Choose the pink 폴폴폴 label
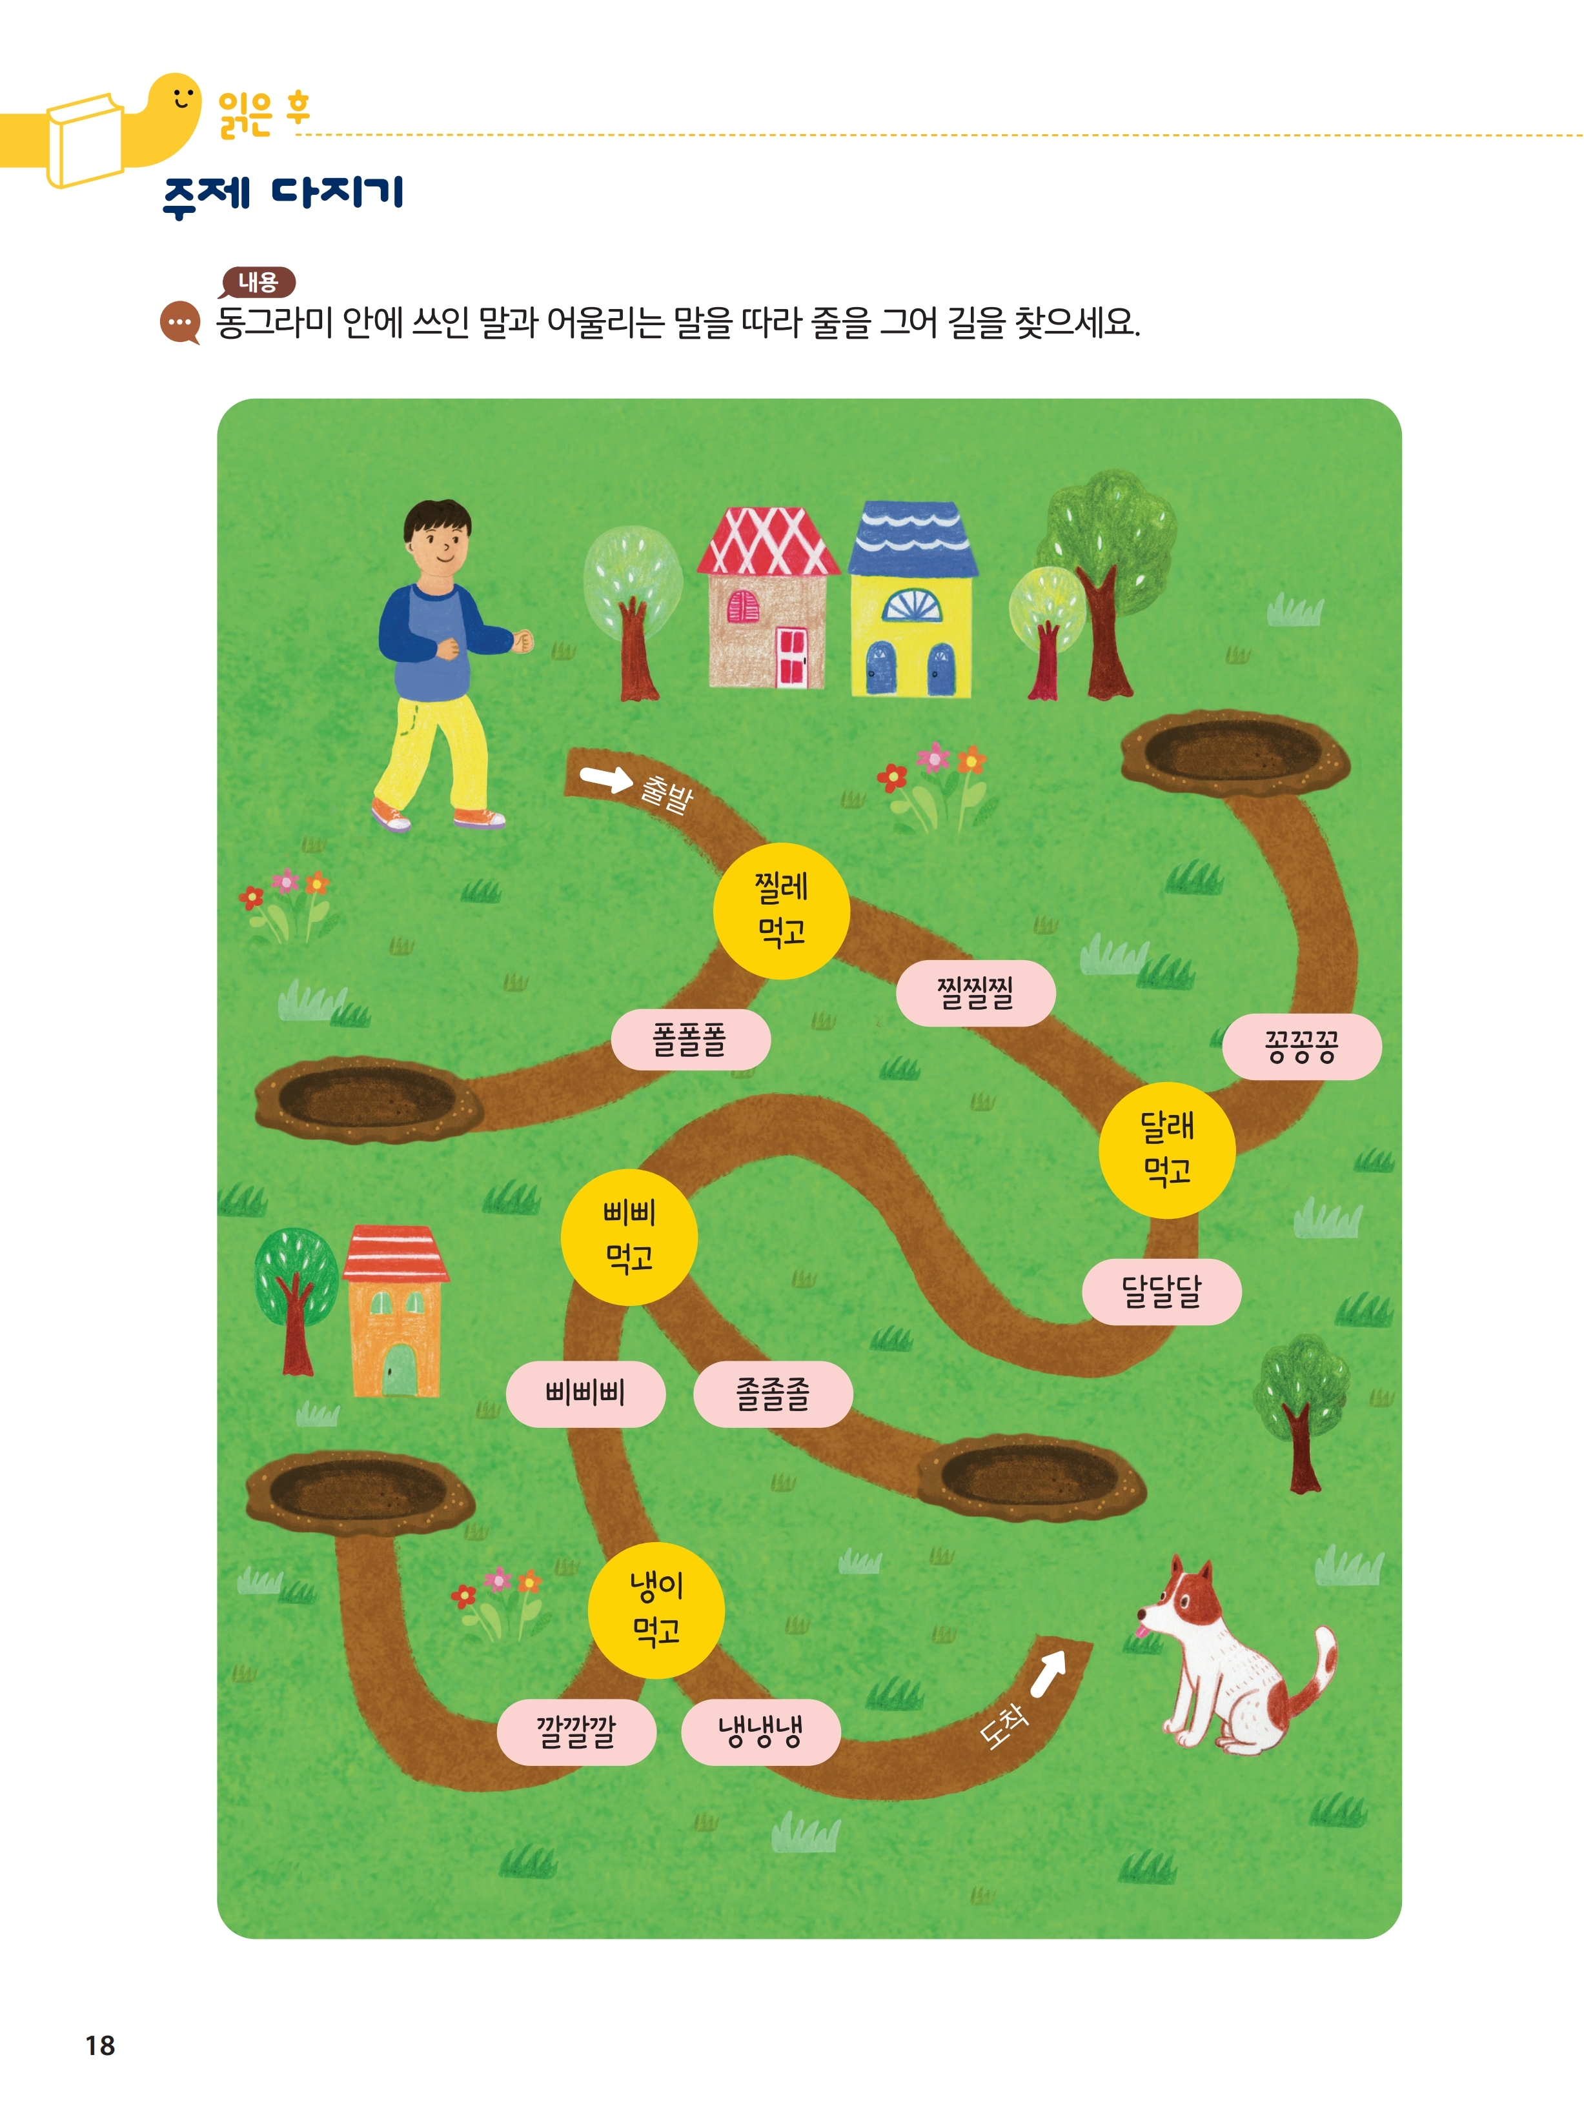This screenshot has height=2126, width=1584. tap(691, 1040)
